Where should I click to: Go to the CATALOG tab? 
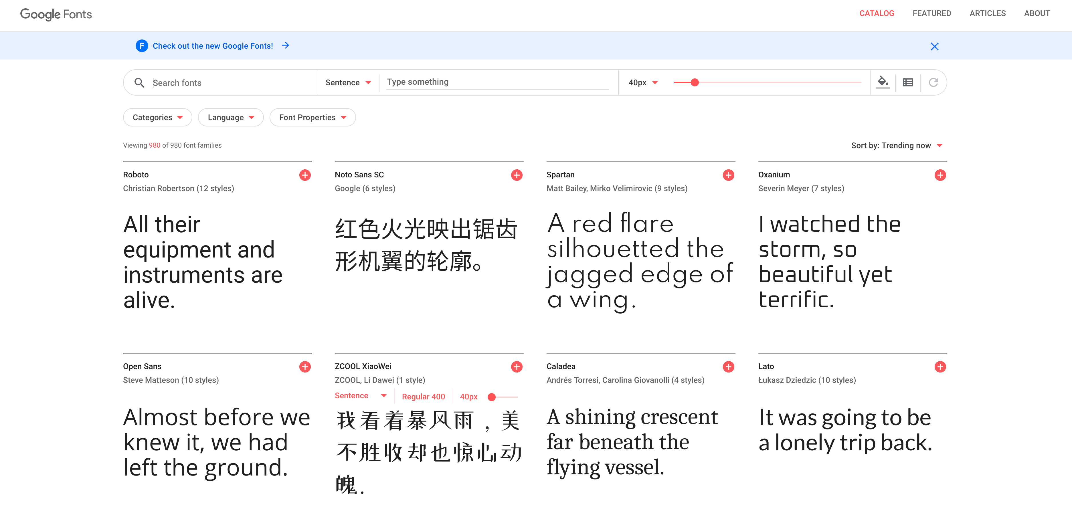tap(877, 13)
